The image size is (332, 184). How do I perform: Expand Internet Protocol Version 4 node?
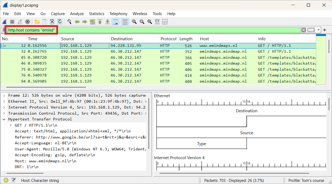coord(4,107)
